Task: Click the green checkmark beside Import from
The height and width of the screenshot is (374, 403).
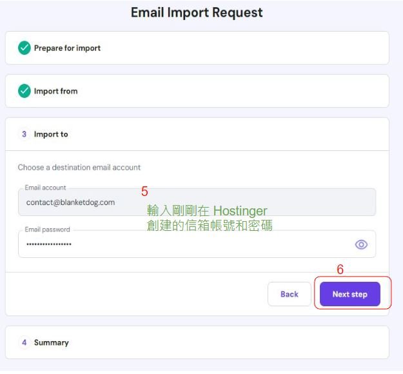Action: click(25, 91)
